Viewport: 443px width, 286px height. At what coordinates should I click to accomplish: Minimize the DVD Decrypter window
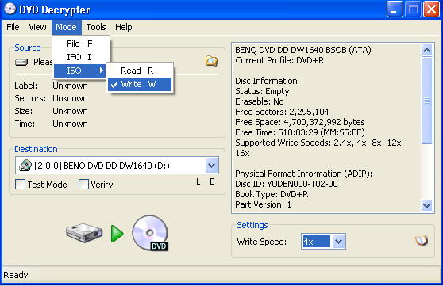click(395, 10)
